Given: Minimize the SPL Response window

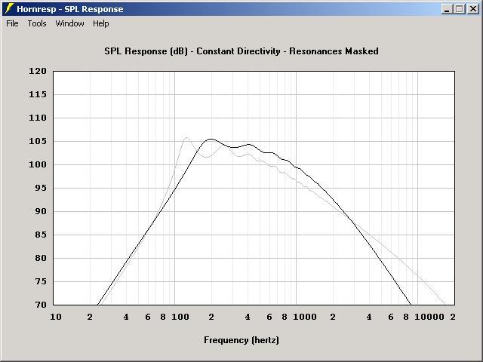Looking at the screenshot, I should click(448, 9).
